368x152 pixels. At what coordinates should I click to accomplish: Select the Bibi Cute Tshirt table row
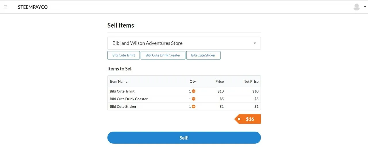point(184,91)
